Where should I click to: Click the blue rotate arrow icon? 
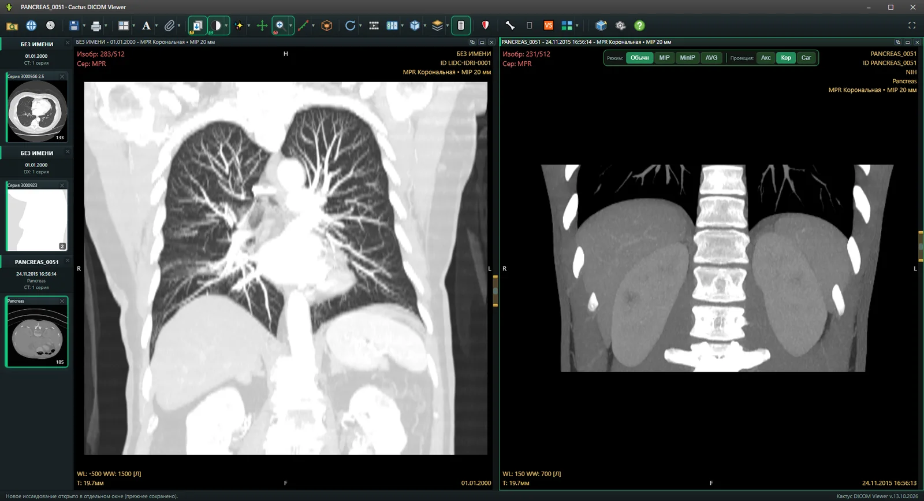click(x=350, y=25)
